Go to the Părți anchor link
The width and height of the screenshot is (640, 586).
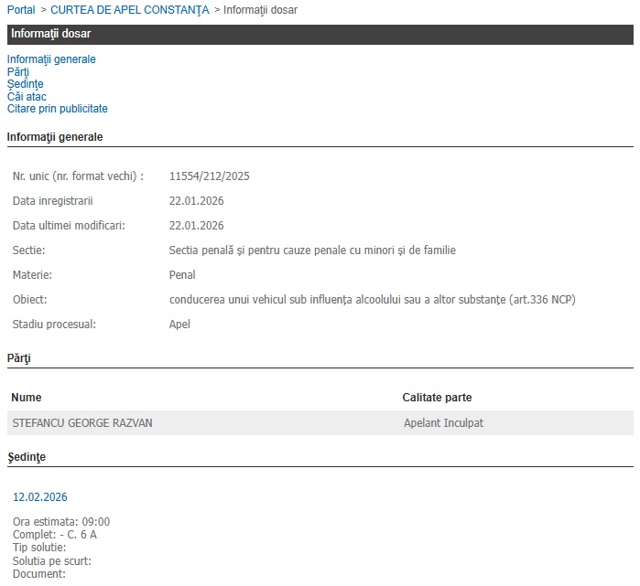point(18,71)
